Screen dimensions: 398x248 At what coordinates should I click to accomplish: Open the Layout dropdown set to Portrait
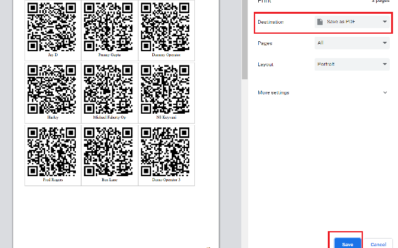352,64
